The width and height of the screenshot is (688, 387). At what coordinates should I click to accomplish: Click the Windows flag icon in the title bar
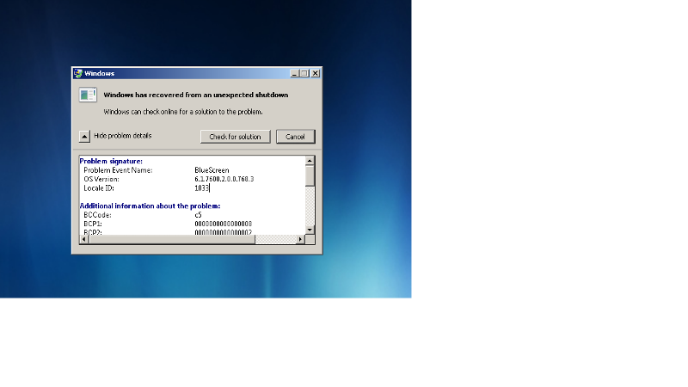pyautogui.click(x=78, y=73)
